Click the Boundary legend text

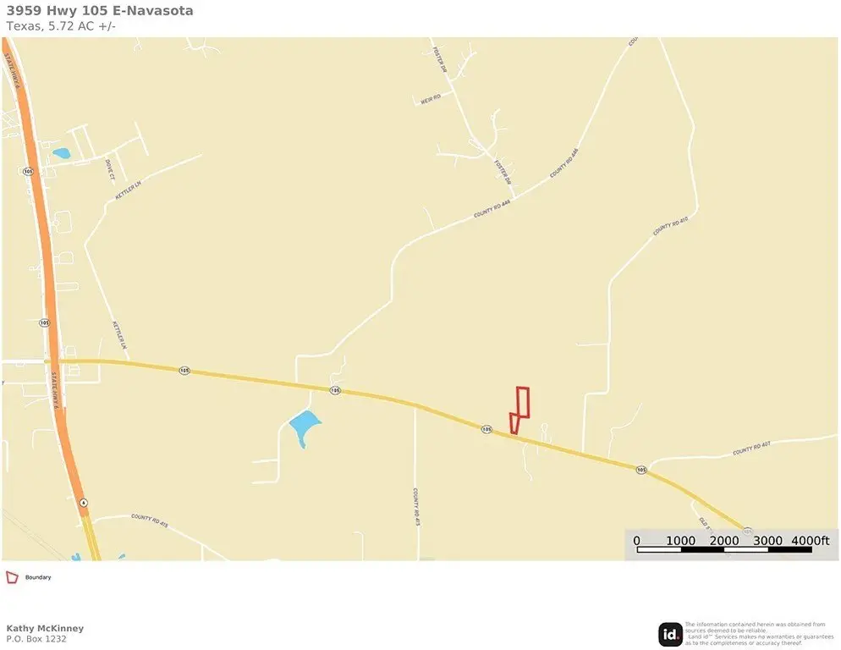coord(38,577)
